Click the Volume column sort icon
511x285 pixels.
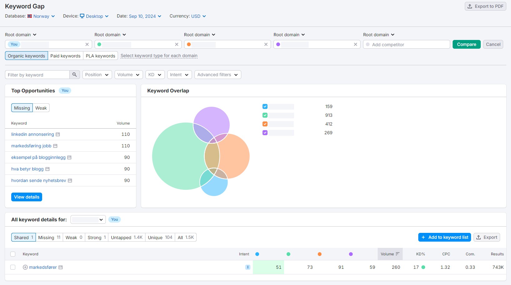397,254
